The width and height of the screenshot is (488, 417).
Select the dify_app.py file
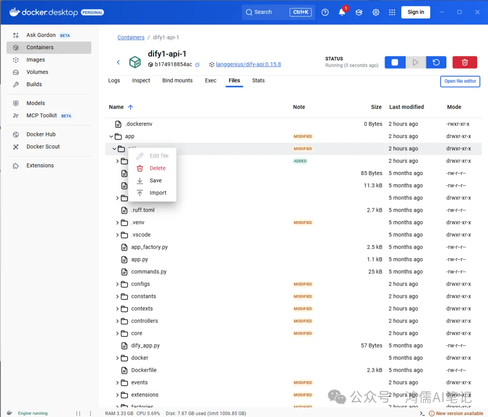pos(145,346)
